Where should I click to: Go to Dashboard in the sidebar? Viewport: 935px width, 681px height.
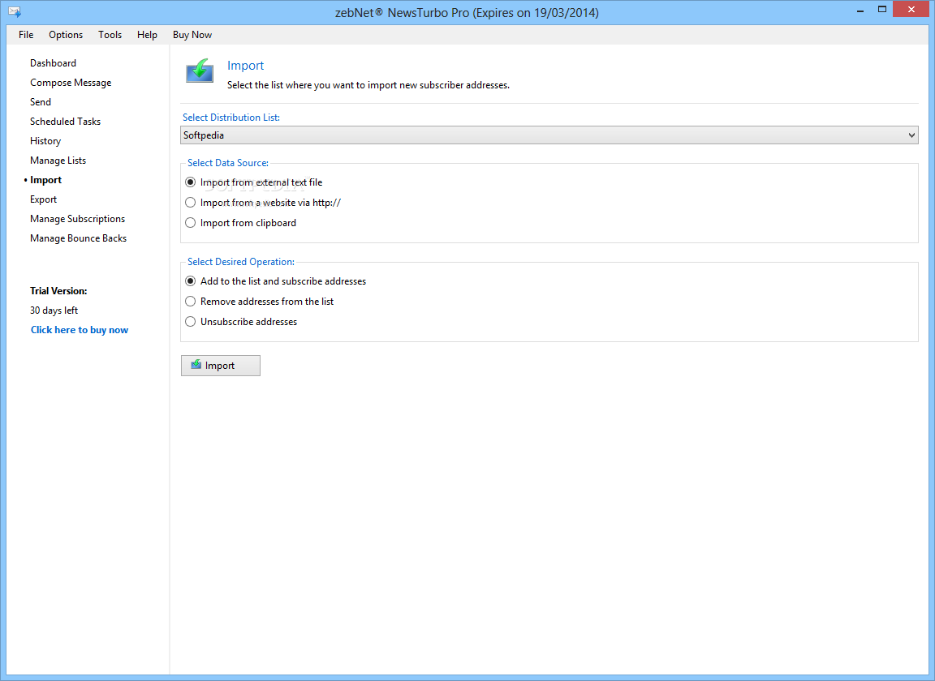coord(53,63)
